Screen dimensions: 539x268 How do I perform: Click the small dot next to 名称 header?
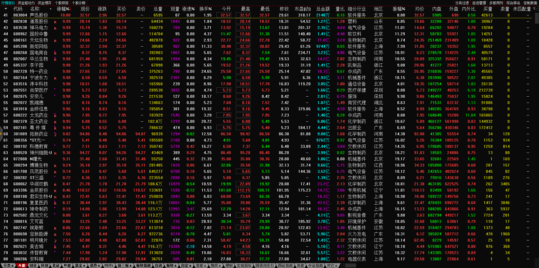tap(51, 9)
